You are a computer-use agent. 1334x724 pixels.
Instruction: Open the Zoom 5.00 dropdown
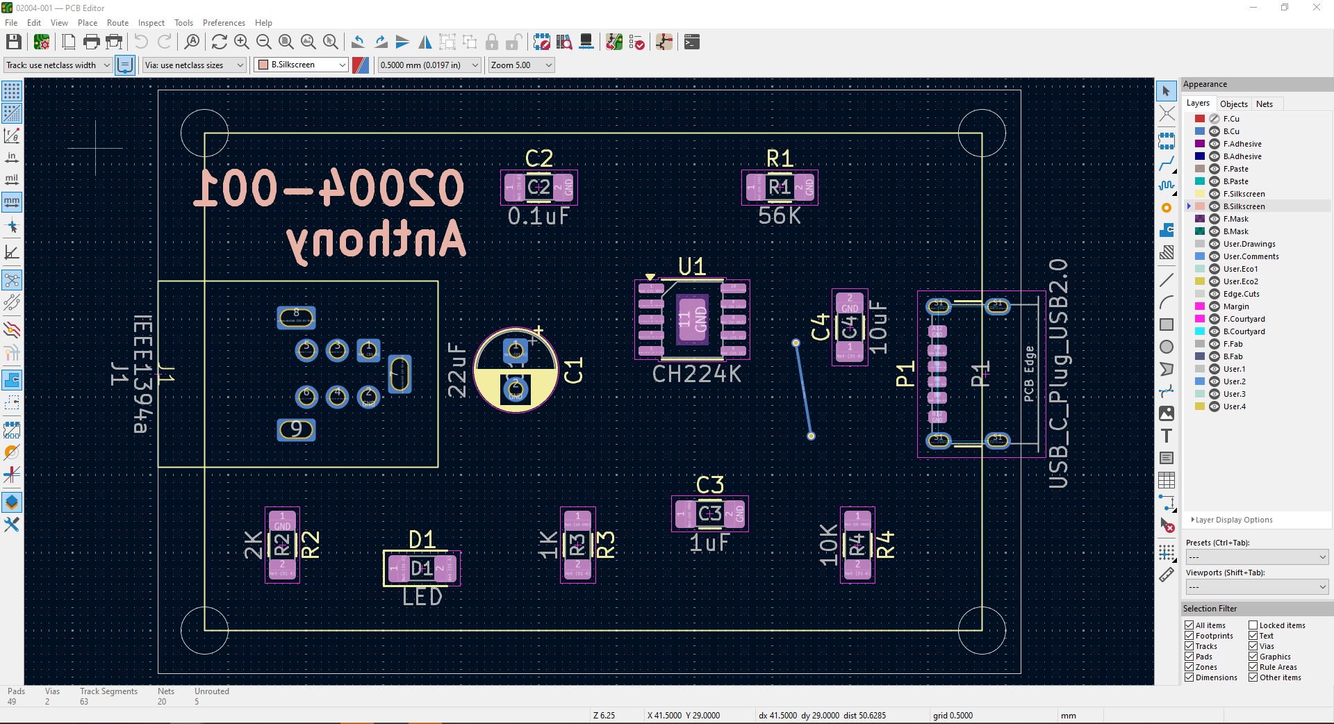click(521, 65)
